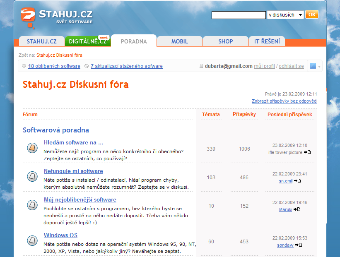Go to last post arrow next to Maruki
The width and height of the screenshot is (340, 257).
point(297,209)
